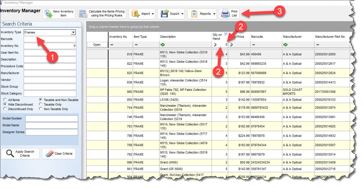This screenshot has height=189, width=364.
Task: Select the Taxable Only radio button
Action: click(x=41, y=104)
